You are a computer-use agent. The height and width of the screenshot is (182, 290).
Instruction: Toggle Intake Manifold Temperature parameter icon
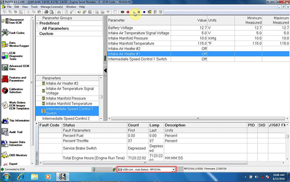[43, 103]
